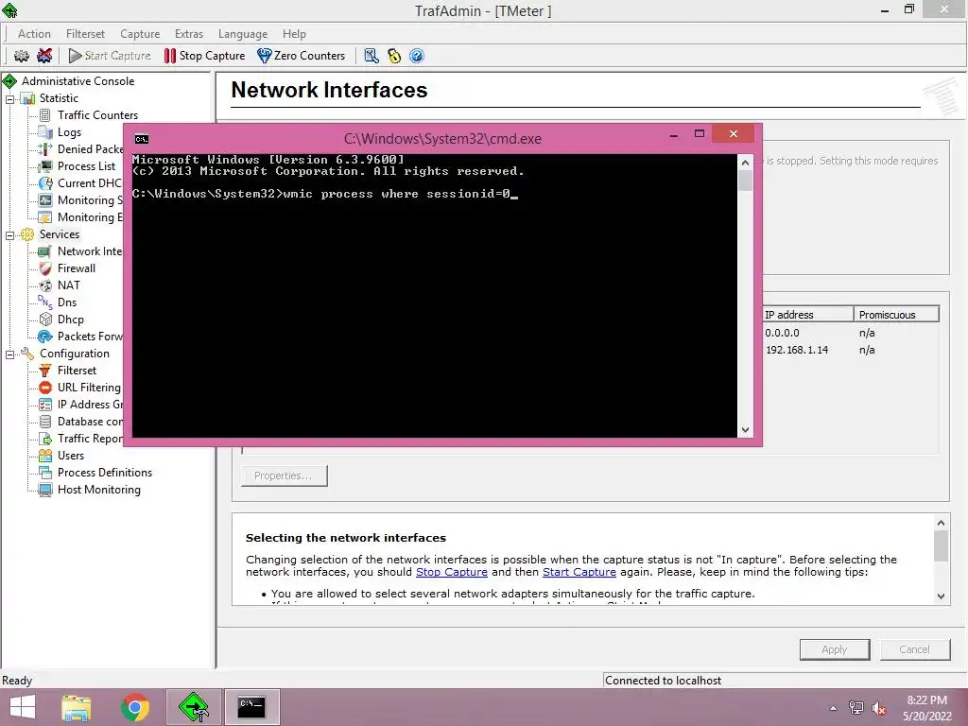Image resolution: width=968 pixels, height=726 pixels.
Task: Click the magnifier document toolbar icon
Action: [371, 56]
